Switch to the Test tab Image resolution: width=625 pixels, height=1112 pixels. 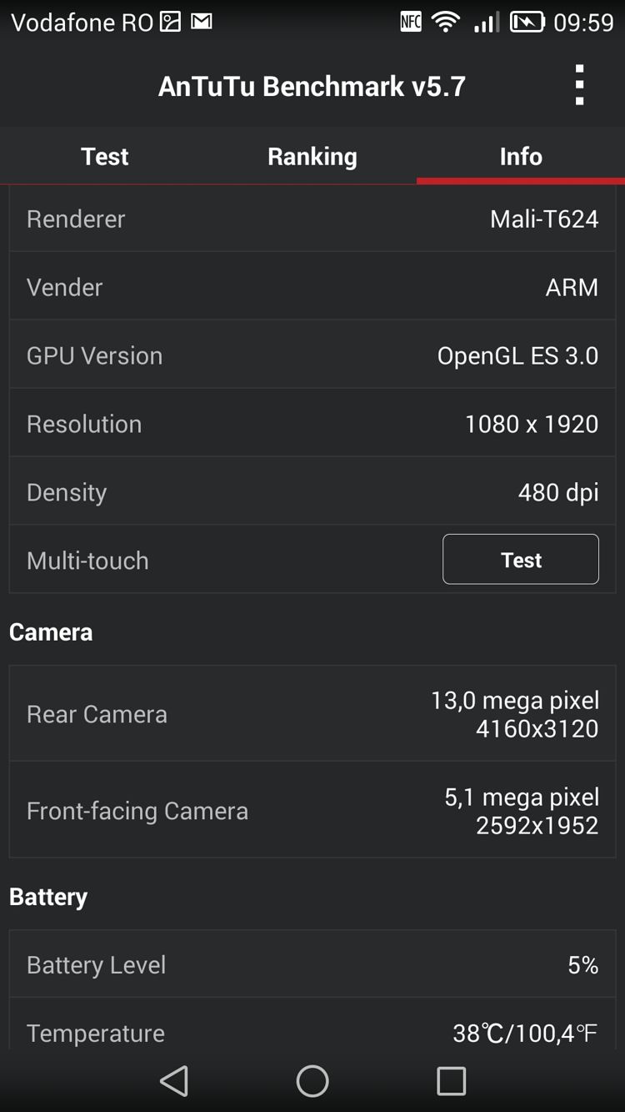104,156
